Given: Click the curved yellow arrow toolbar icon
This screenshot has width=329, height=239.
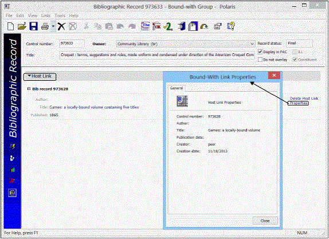Looking at the screenshot, I should (205, 26).
